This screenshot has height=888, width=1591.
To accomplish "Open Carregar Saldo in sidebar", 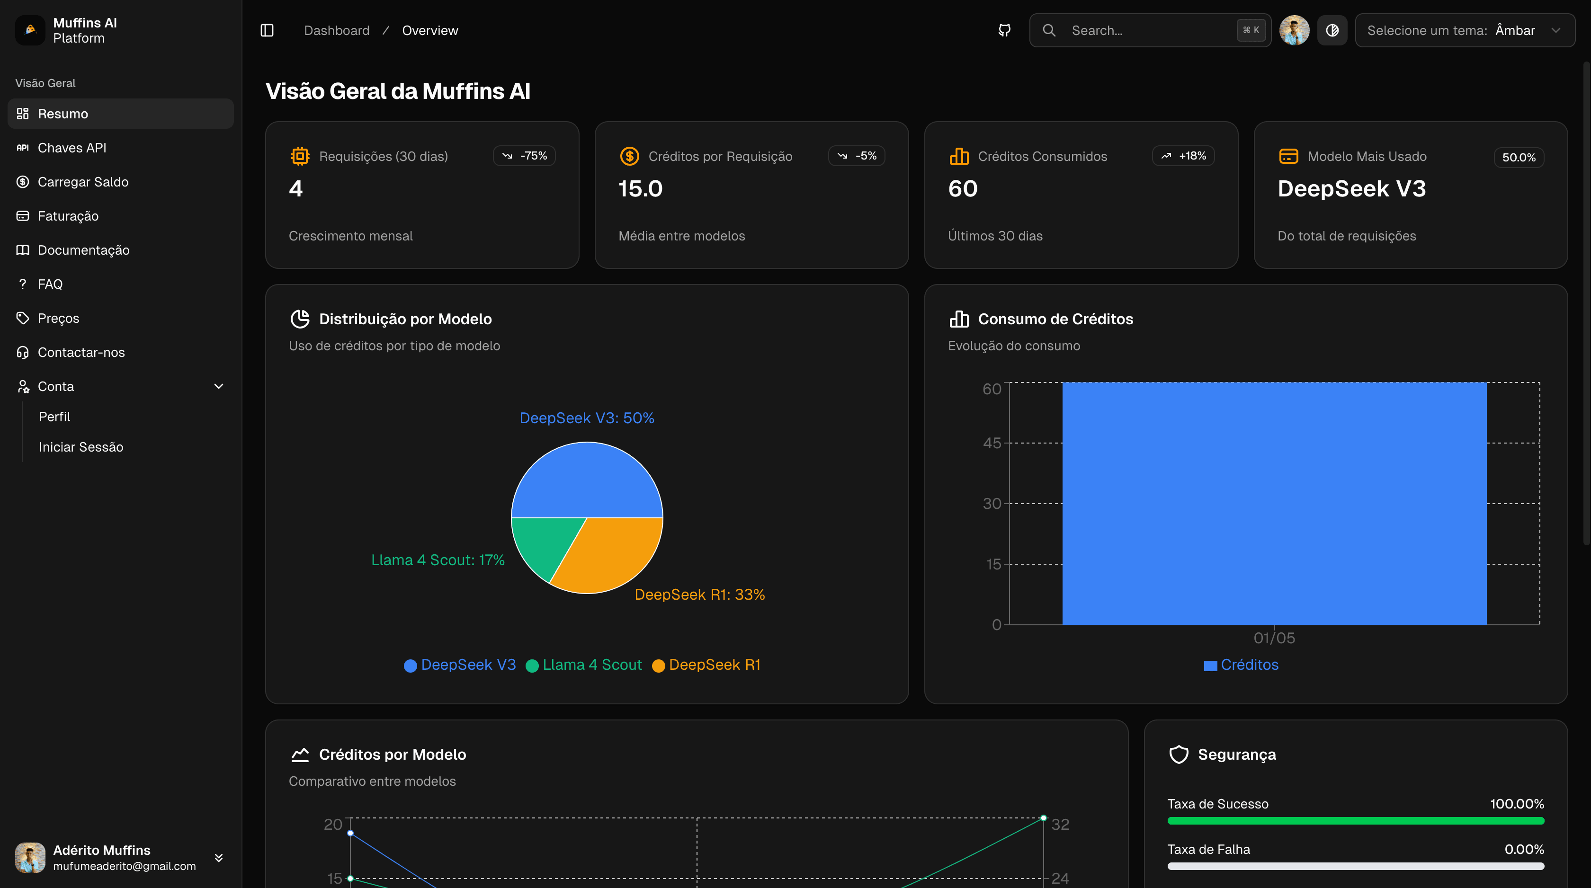I will point(120,182).
